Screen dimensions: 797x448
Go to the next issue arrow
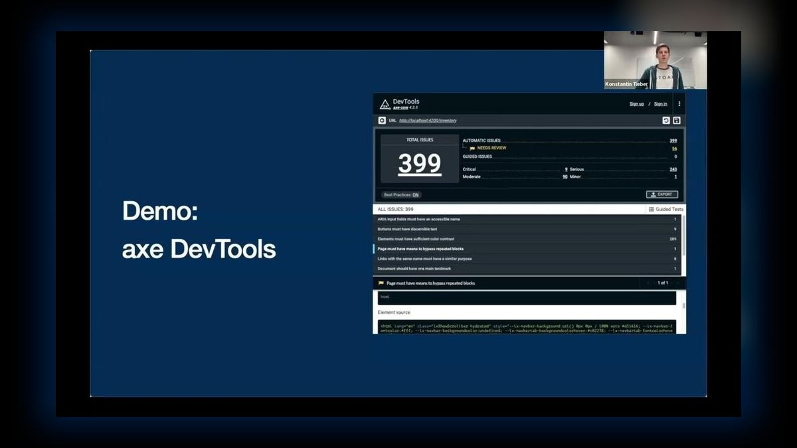pyautogui.click(x=677, y=283)
